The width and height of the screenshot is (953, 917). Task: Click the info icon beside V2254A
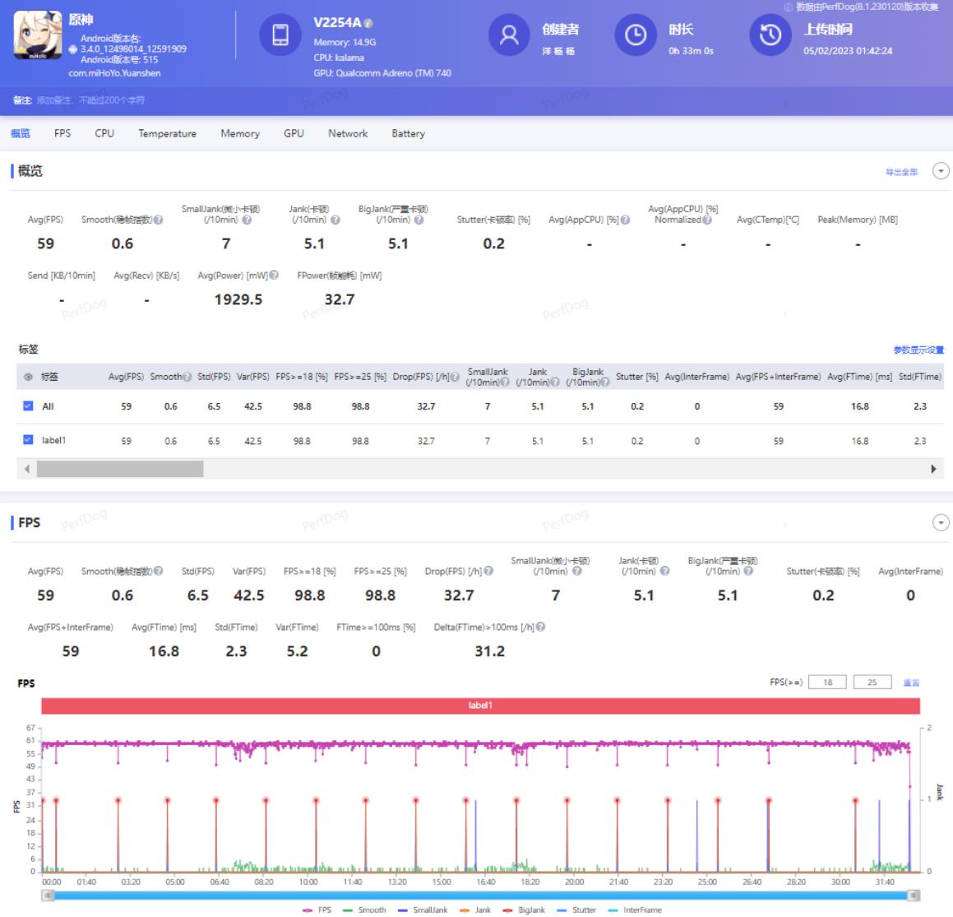[x=368, y=24]
